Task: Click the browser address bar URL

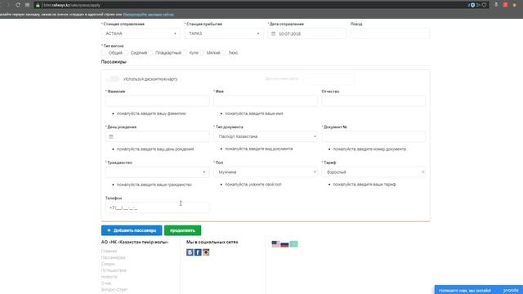Action: click(x=72, y=6)
